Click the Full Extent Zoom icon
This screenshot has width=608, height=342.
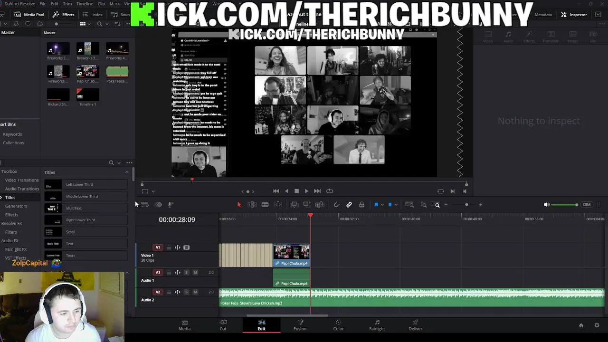pos(409,205)
